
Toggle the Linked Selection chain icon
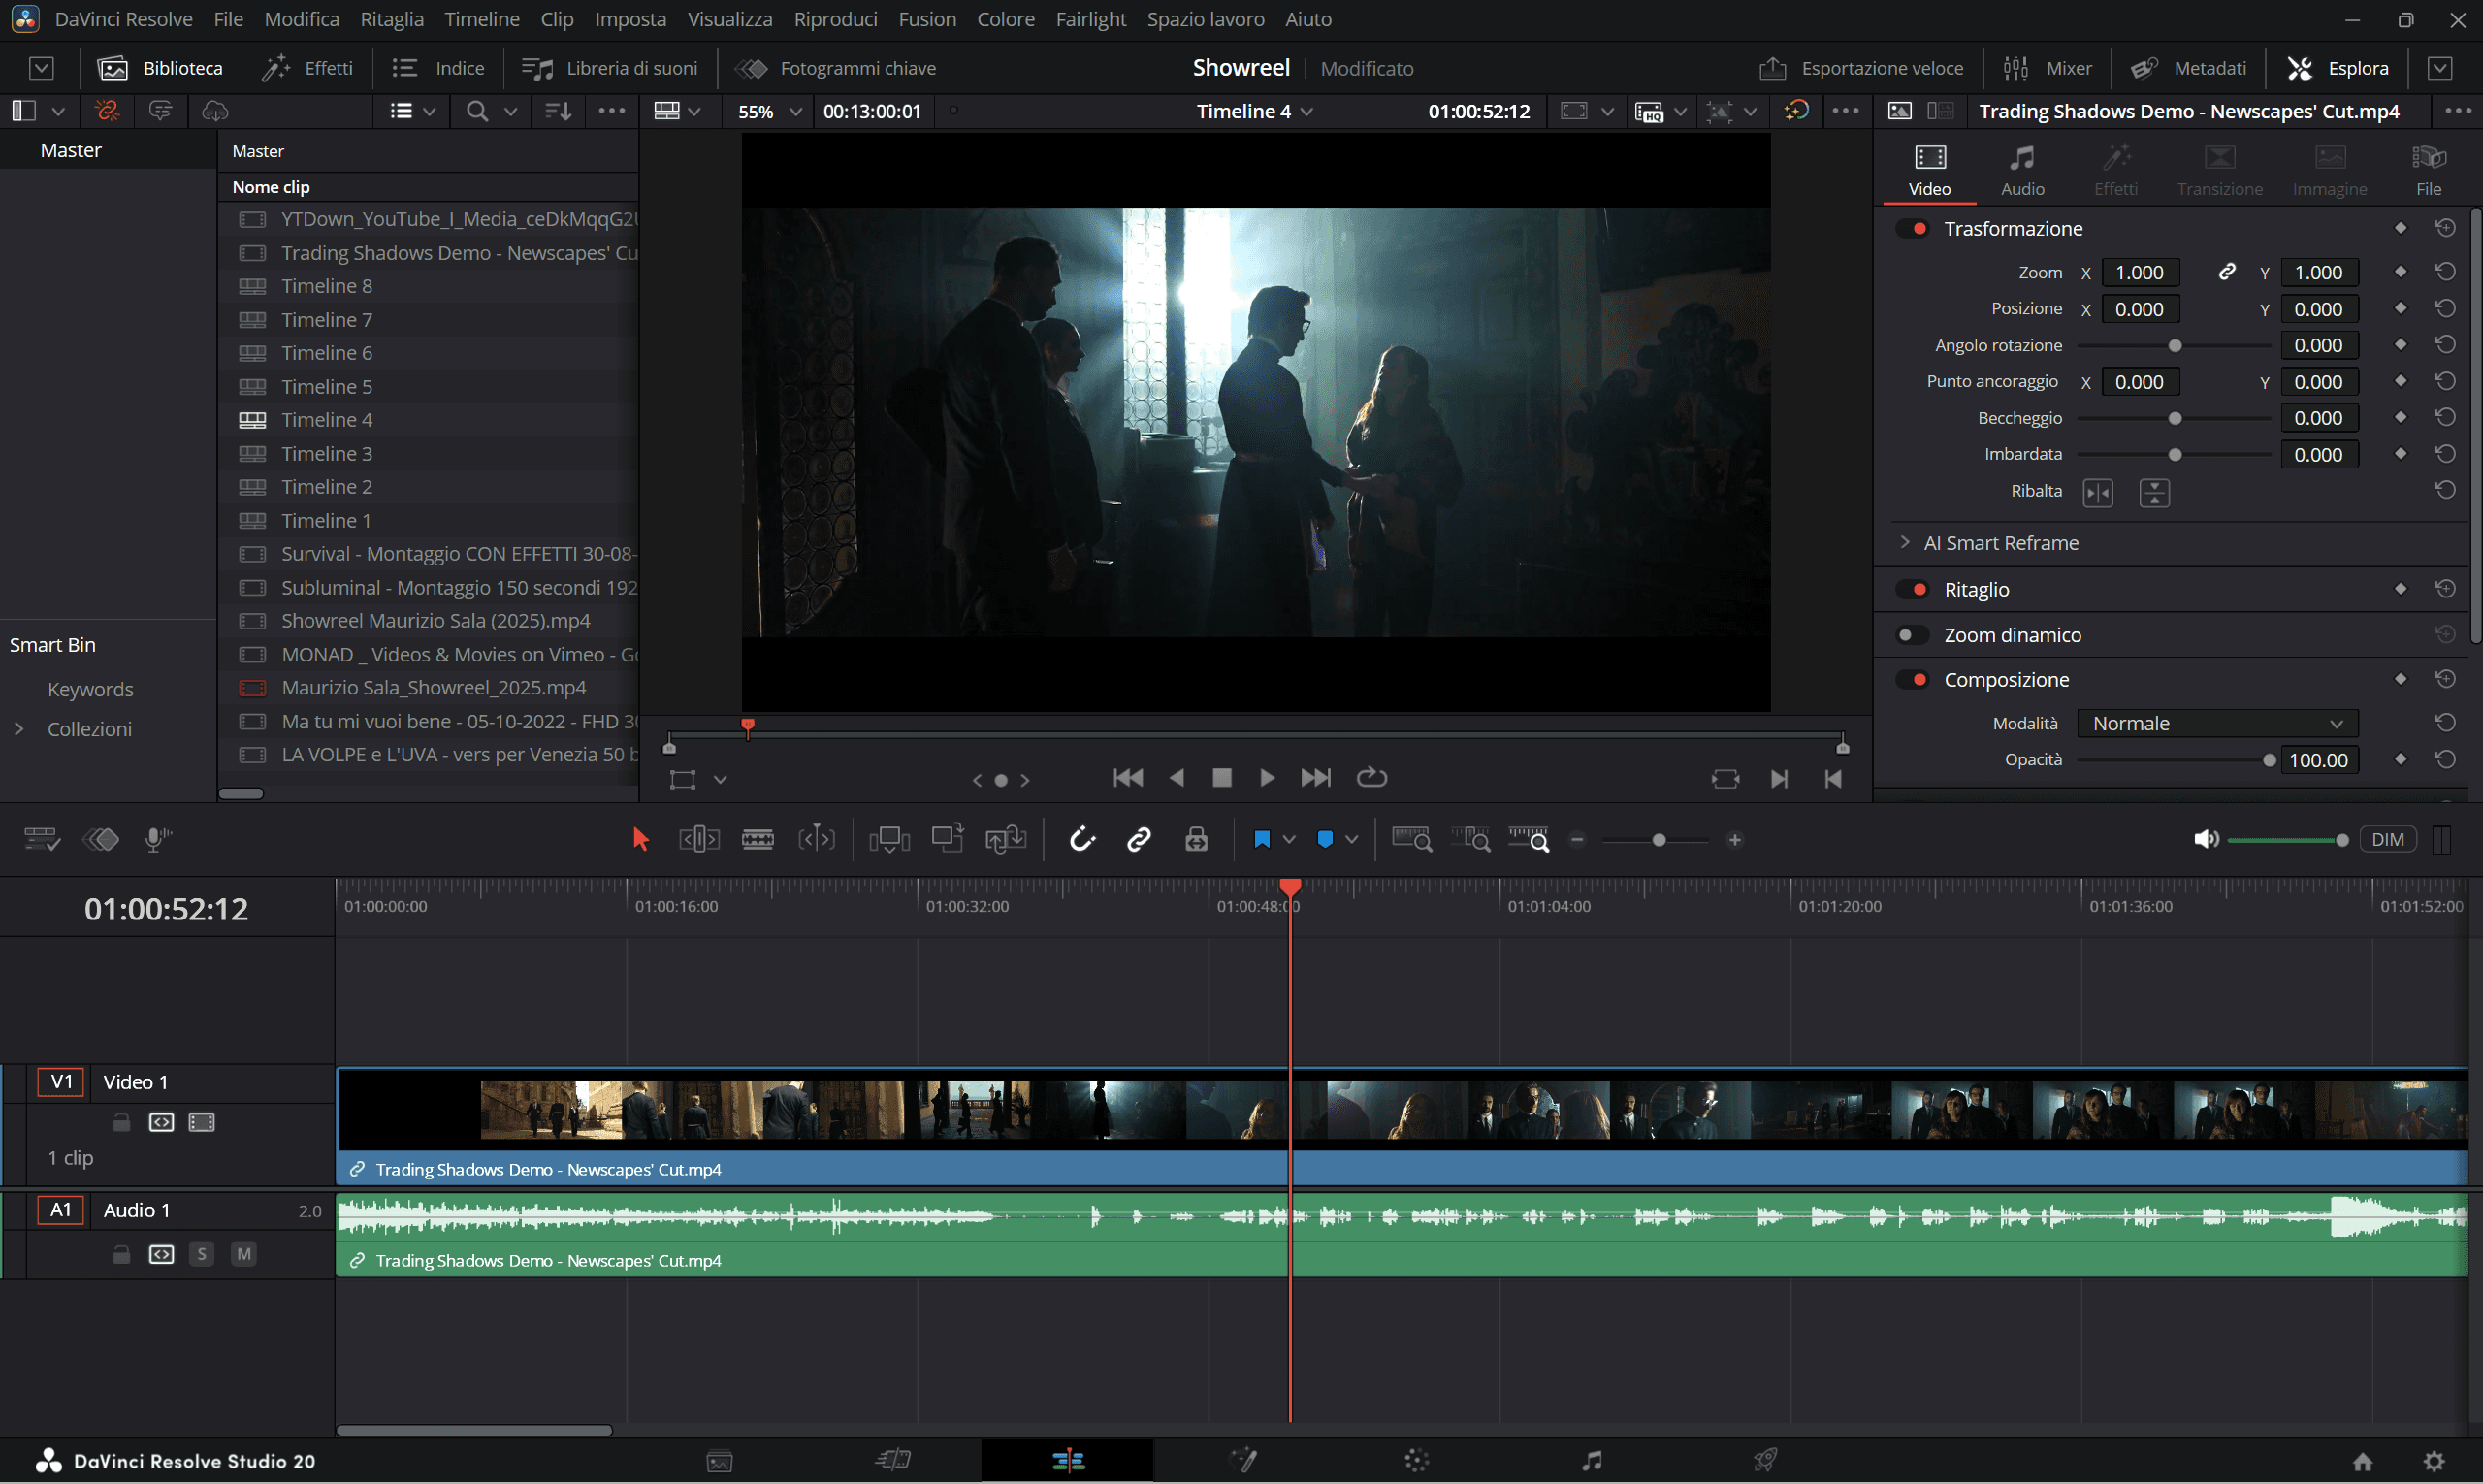click(1139, 840)
